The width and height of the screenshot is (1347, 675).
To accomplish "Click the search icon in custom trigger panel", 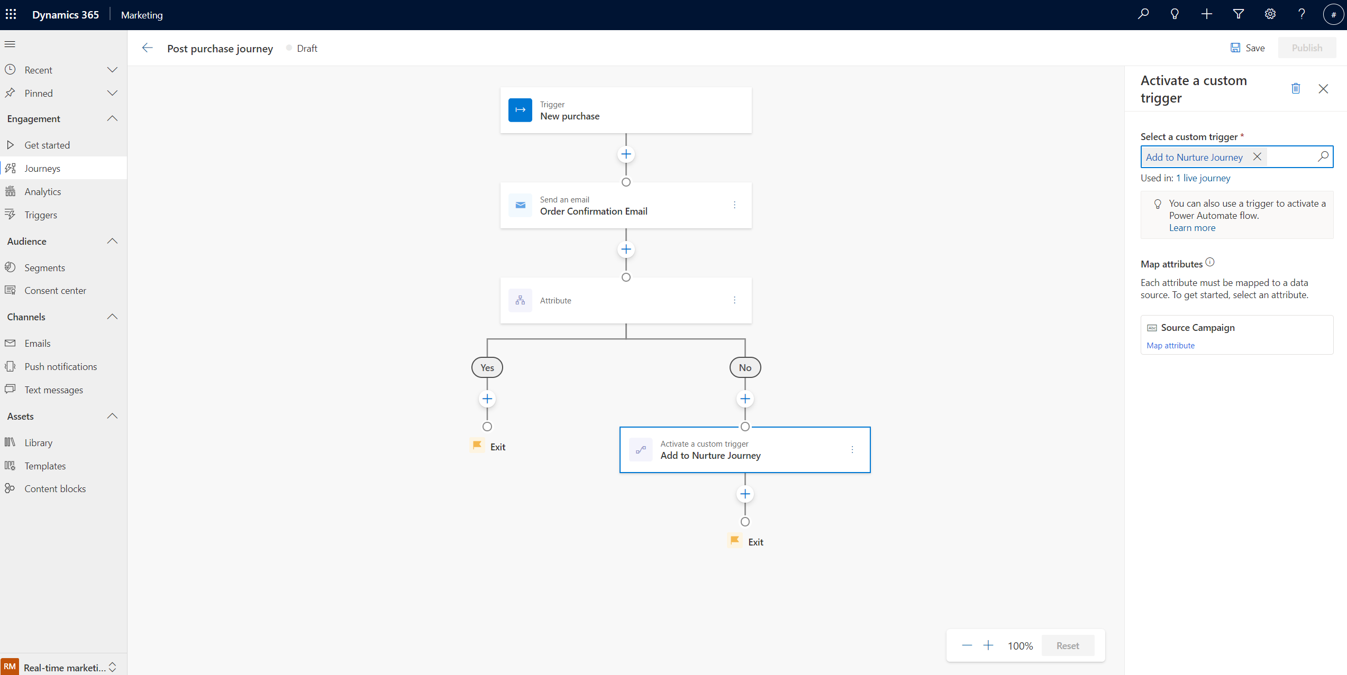I will pyautogui.click(x=1323, y=156).
